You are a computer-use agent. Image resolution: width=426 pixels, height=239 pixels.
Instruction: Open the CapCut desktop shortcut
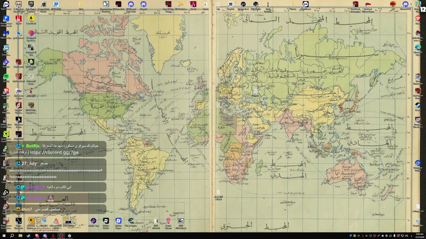point(231,6)
